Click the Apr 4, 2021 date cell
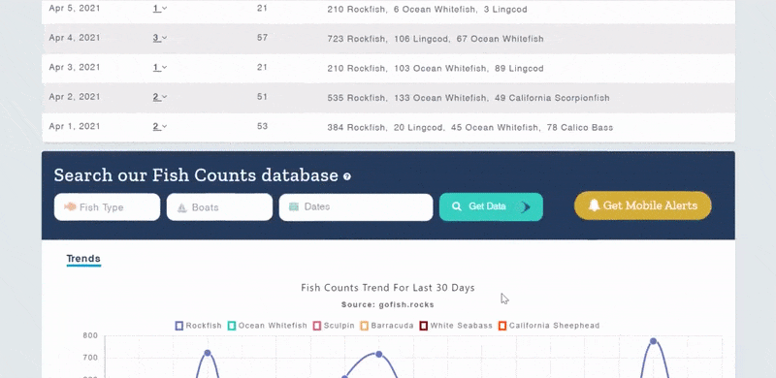Screen dimensions: 776x378 pyautogui.click(x=75, y=38)
